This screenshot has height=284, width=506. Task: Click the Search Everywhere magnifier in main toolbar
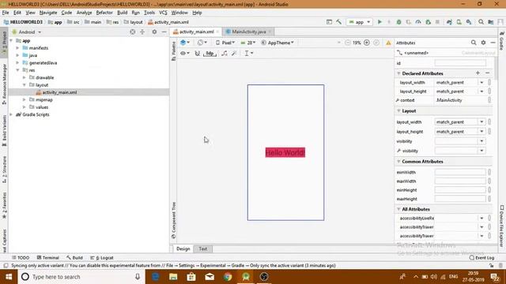pyautogui.click(x=481, y=22)
